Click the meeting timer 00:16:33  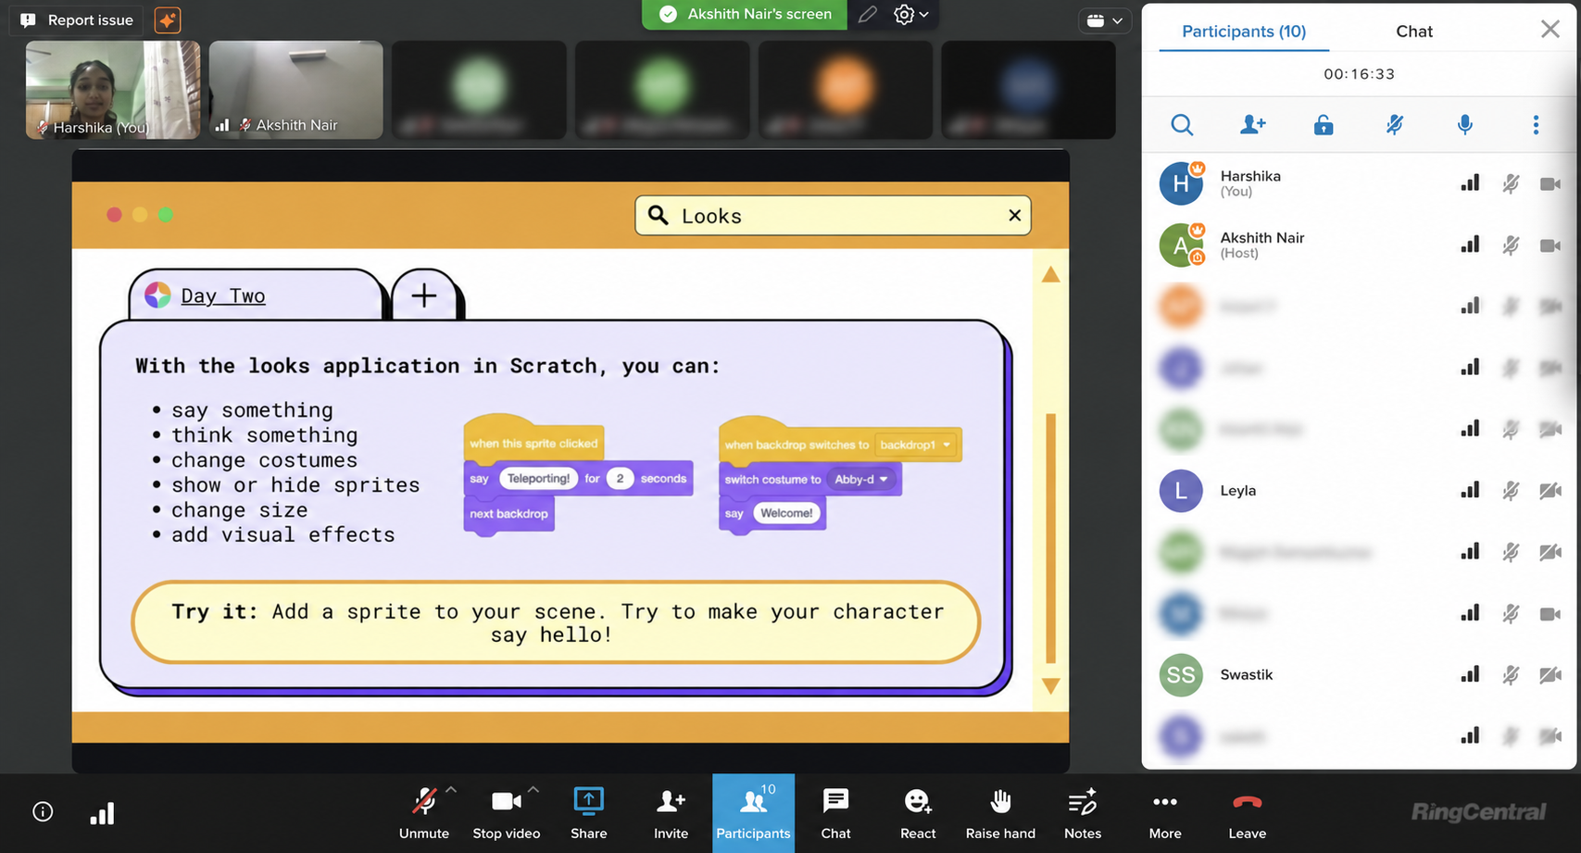[x=1359, y=74]
